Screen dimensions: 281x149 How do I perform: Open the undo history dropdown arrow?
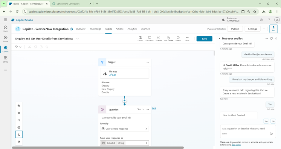click(x=20, y=47)
